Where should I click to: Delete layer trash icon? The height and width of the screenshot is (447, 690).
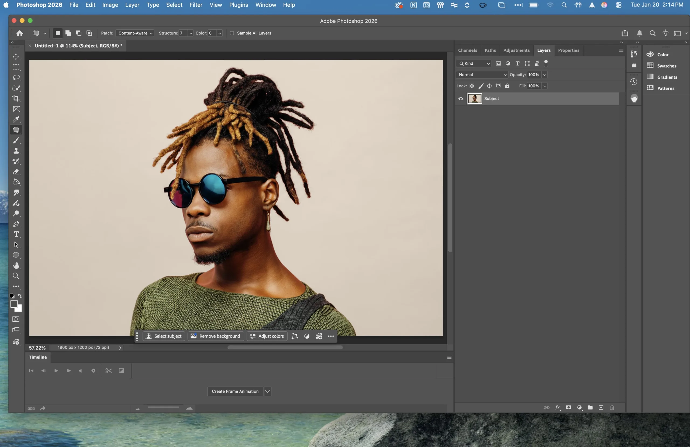[612, 408]
